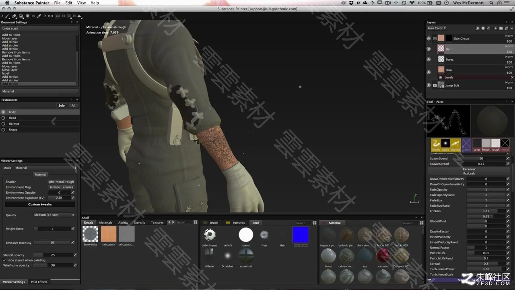This screenshot has width=515, height=290.
Task: Toggle grid view in Decals shelf
Action: (x=196, y=222)
